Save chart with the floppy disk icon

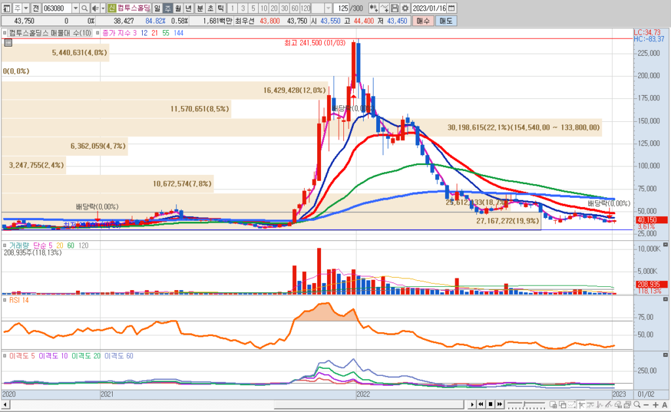tap(395, 8)
